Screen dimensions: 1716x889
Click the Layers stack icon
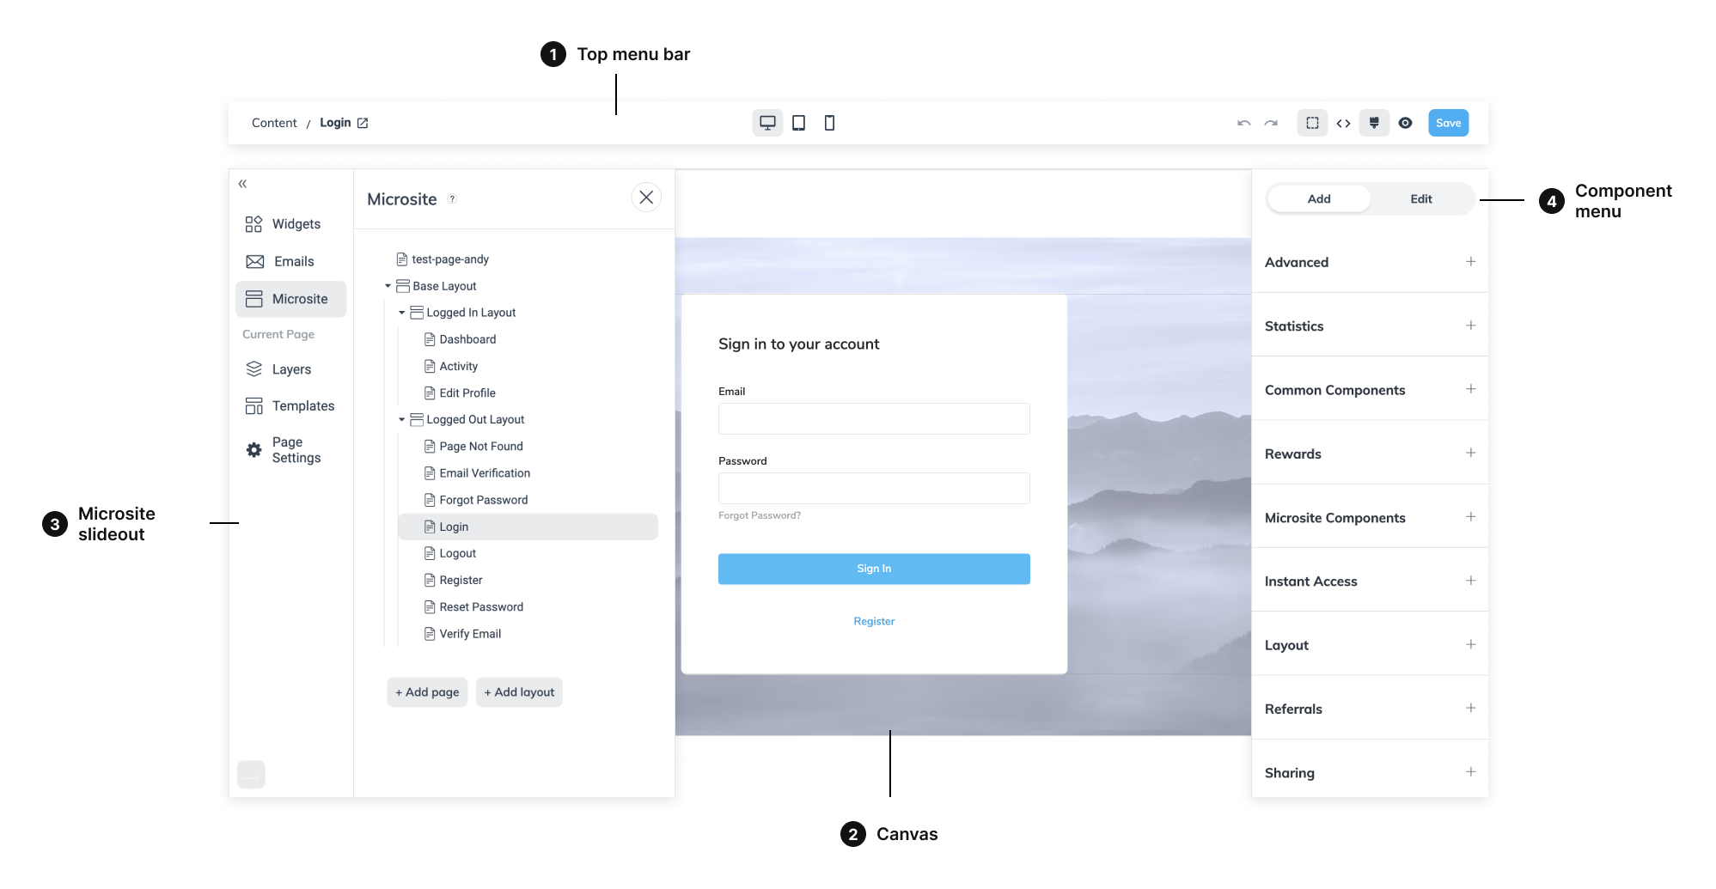[253, 369]
